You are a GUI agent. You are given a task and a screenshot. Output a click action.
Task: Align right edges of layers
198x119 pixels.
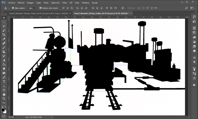coord(86,8)
